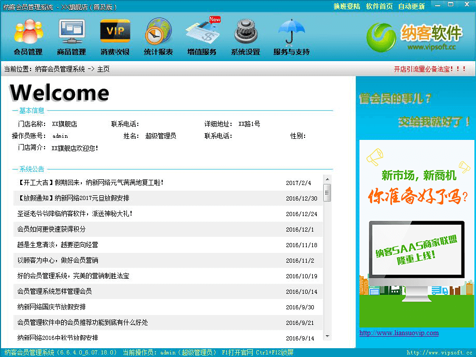Click 自动更新 in the top bar
Screen dimensions: 476x357
[411, 6]
